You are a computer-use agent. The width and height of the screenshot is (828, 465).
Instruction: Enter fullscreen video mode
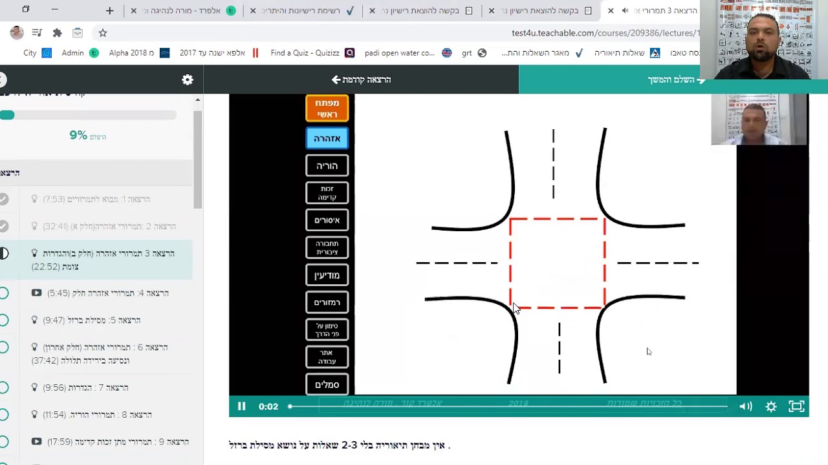point(796,406)
